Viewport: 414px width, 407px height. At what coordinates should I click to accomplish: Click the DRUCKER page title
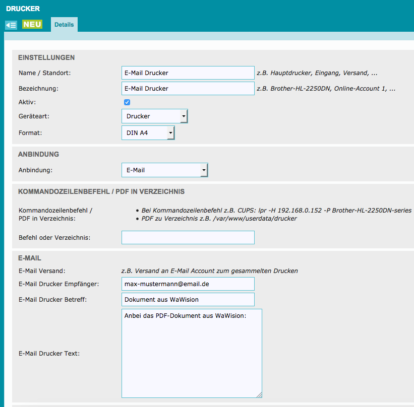pyautogui.click(x=23, y=9)
